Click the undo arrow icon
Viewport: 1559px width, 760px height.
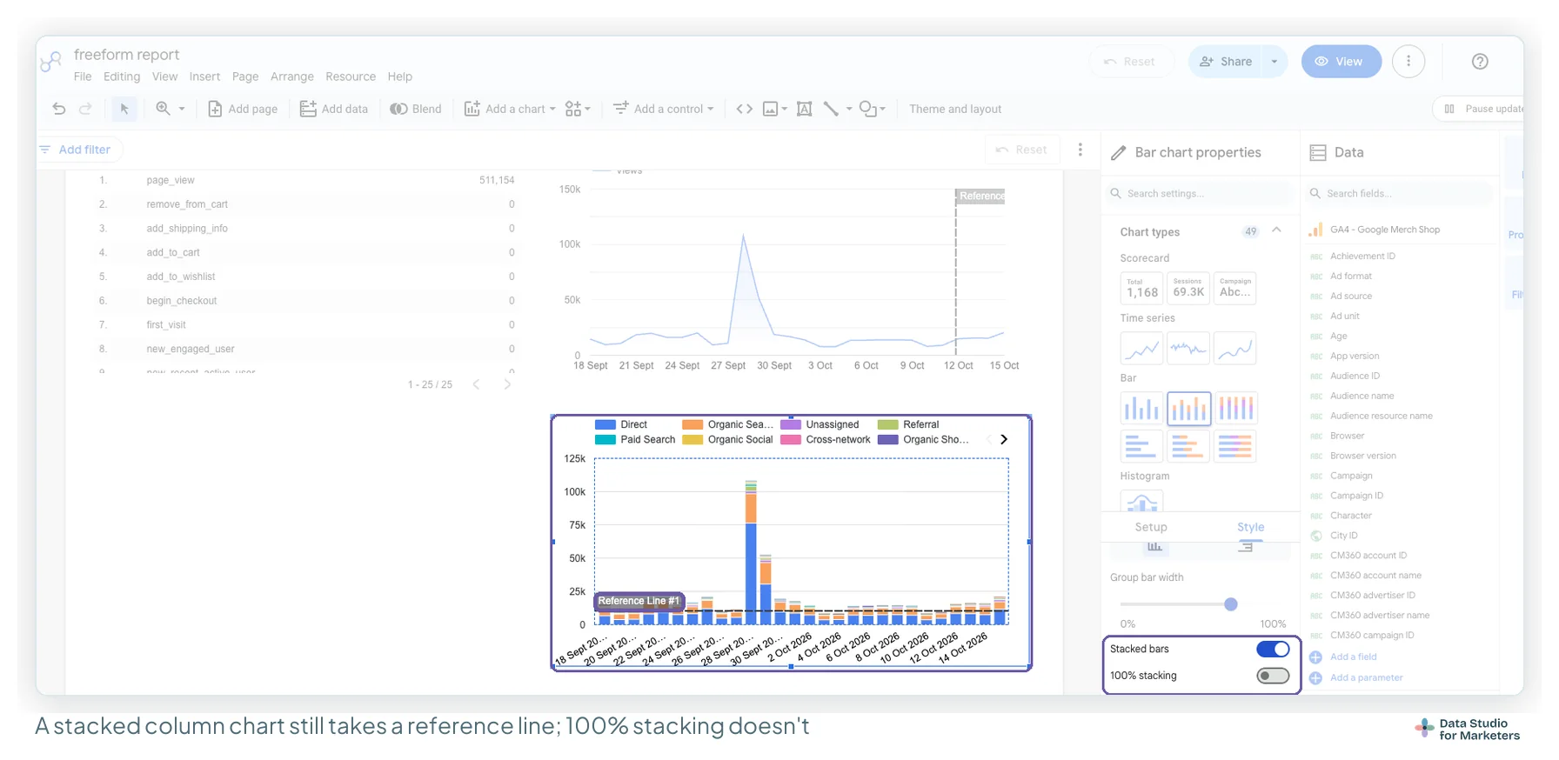point(59,109)
